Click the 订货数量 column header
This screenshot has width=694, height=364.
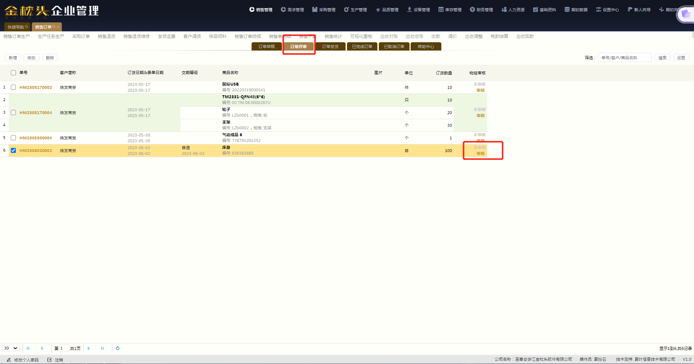pos(444,73)
